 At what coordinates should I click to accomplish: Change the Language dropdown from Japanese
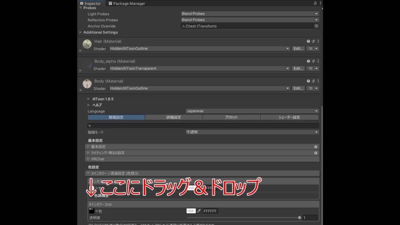pyautogui.click(x=253, y=111)
